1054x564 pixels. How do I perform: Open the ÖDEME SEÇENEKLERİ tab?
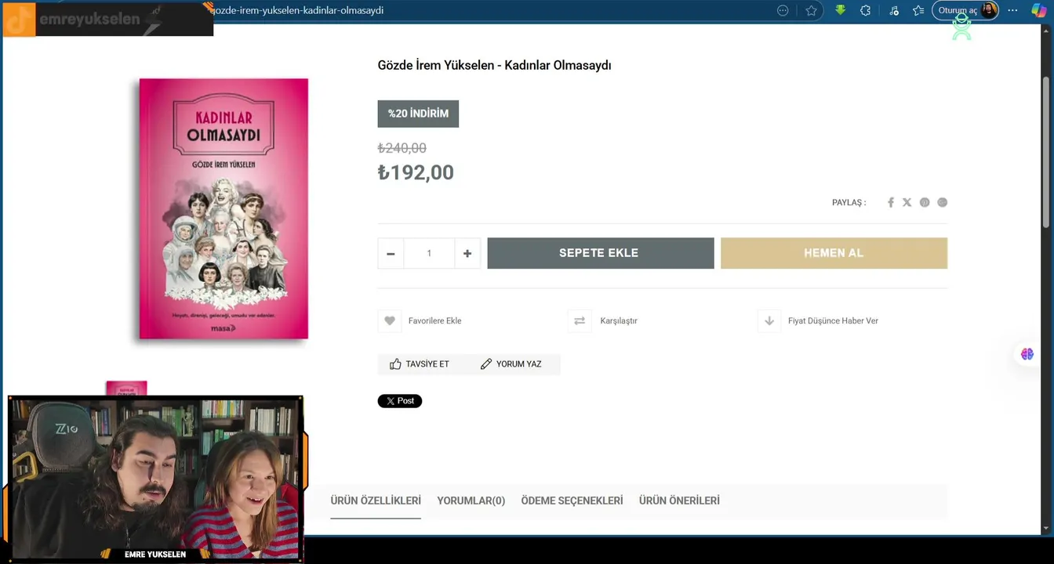572,501
